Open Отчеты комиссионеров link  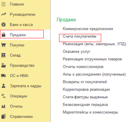click(x=83, y=67)
